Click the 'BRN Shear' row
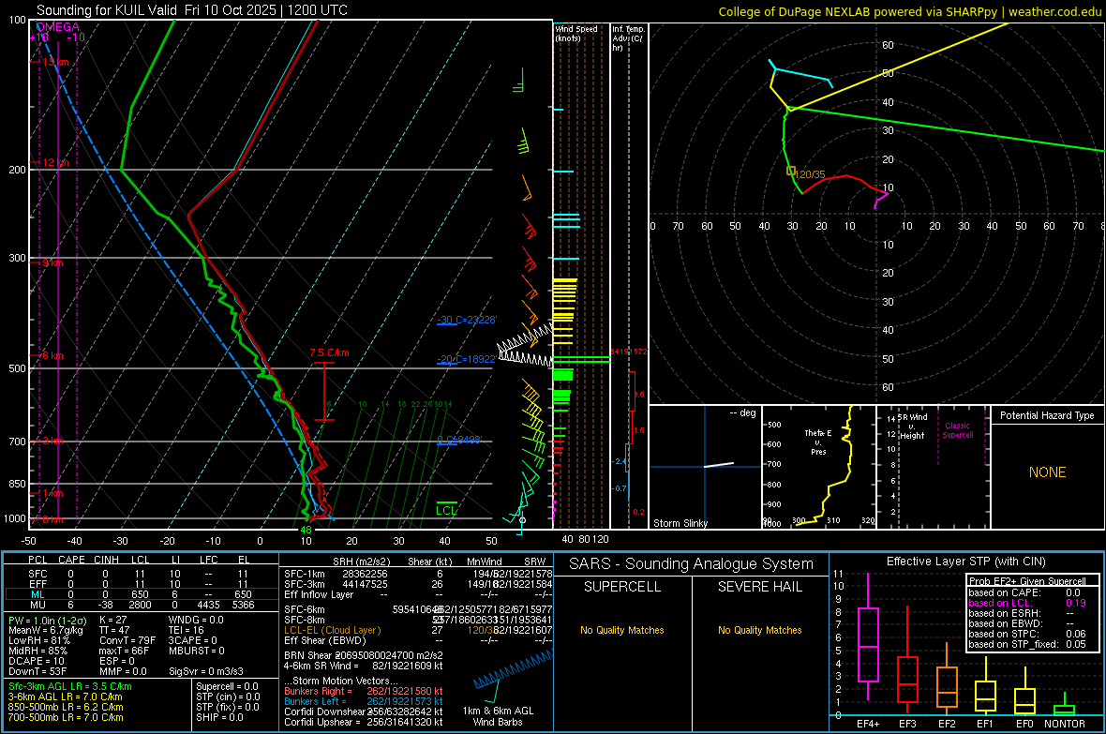The height and width of the screenshot is (734, 1106). click(x=364, y=655)
